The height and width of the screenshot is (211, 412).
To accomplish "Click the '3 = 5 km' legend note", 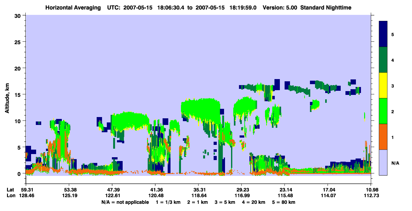I will pos(225,202).
